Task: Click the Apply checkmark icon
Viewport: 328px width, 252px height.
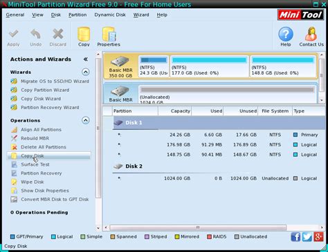Action: 13,34
